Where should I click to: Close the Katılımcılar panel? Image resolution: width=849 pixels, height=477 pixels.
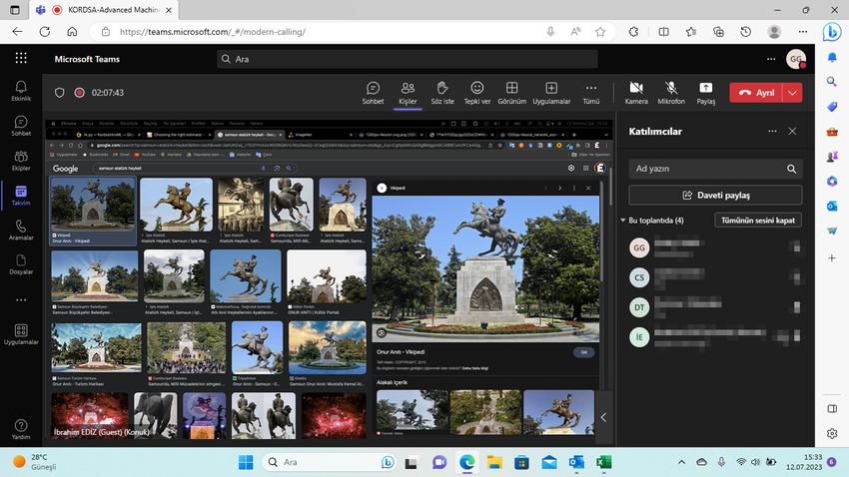point(792,131)
